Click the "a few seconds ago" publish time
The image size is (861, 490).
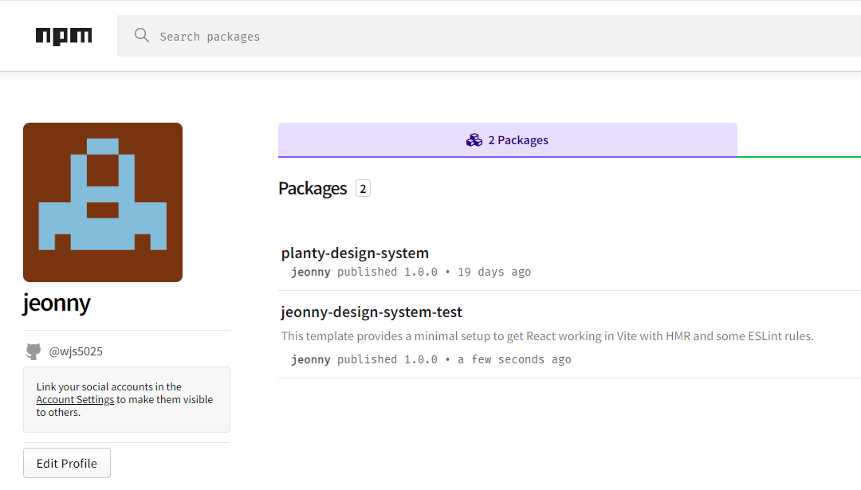pos(514,360)
